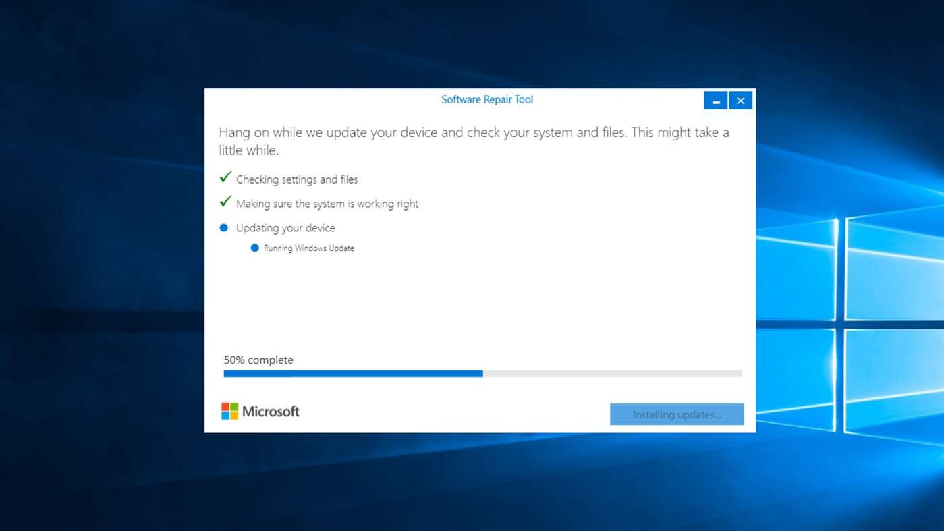Screen dimensions: 944x531
Task: Click the four-color Microsoft logo squares
Action: point(229,411)
